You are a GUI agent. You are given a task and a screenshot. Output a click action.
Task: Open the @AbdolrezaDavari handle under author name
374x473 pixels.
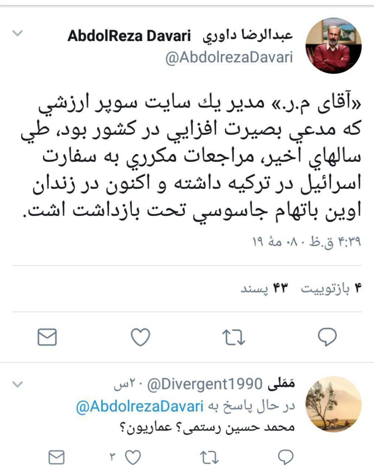tap(229, 57)
